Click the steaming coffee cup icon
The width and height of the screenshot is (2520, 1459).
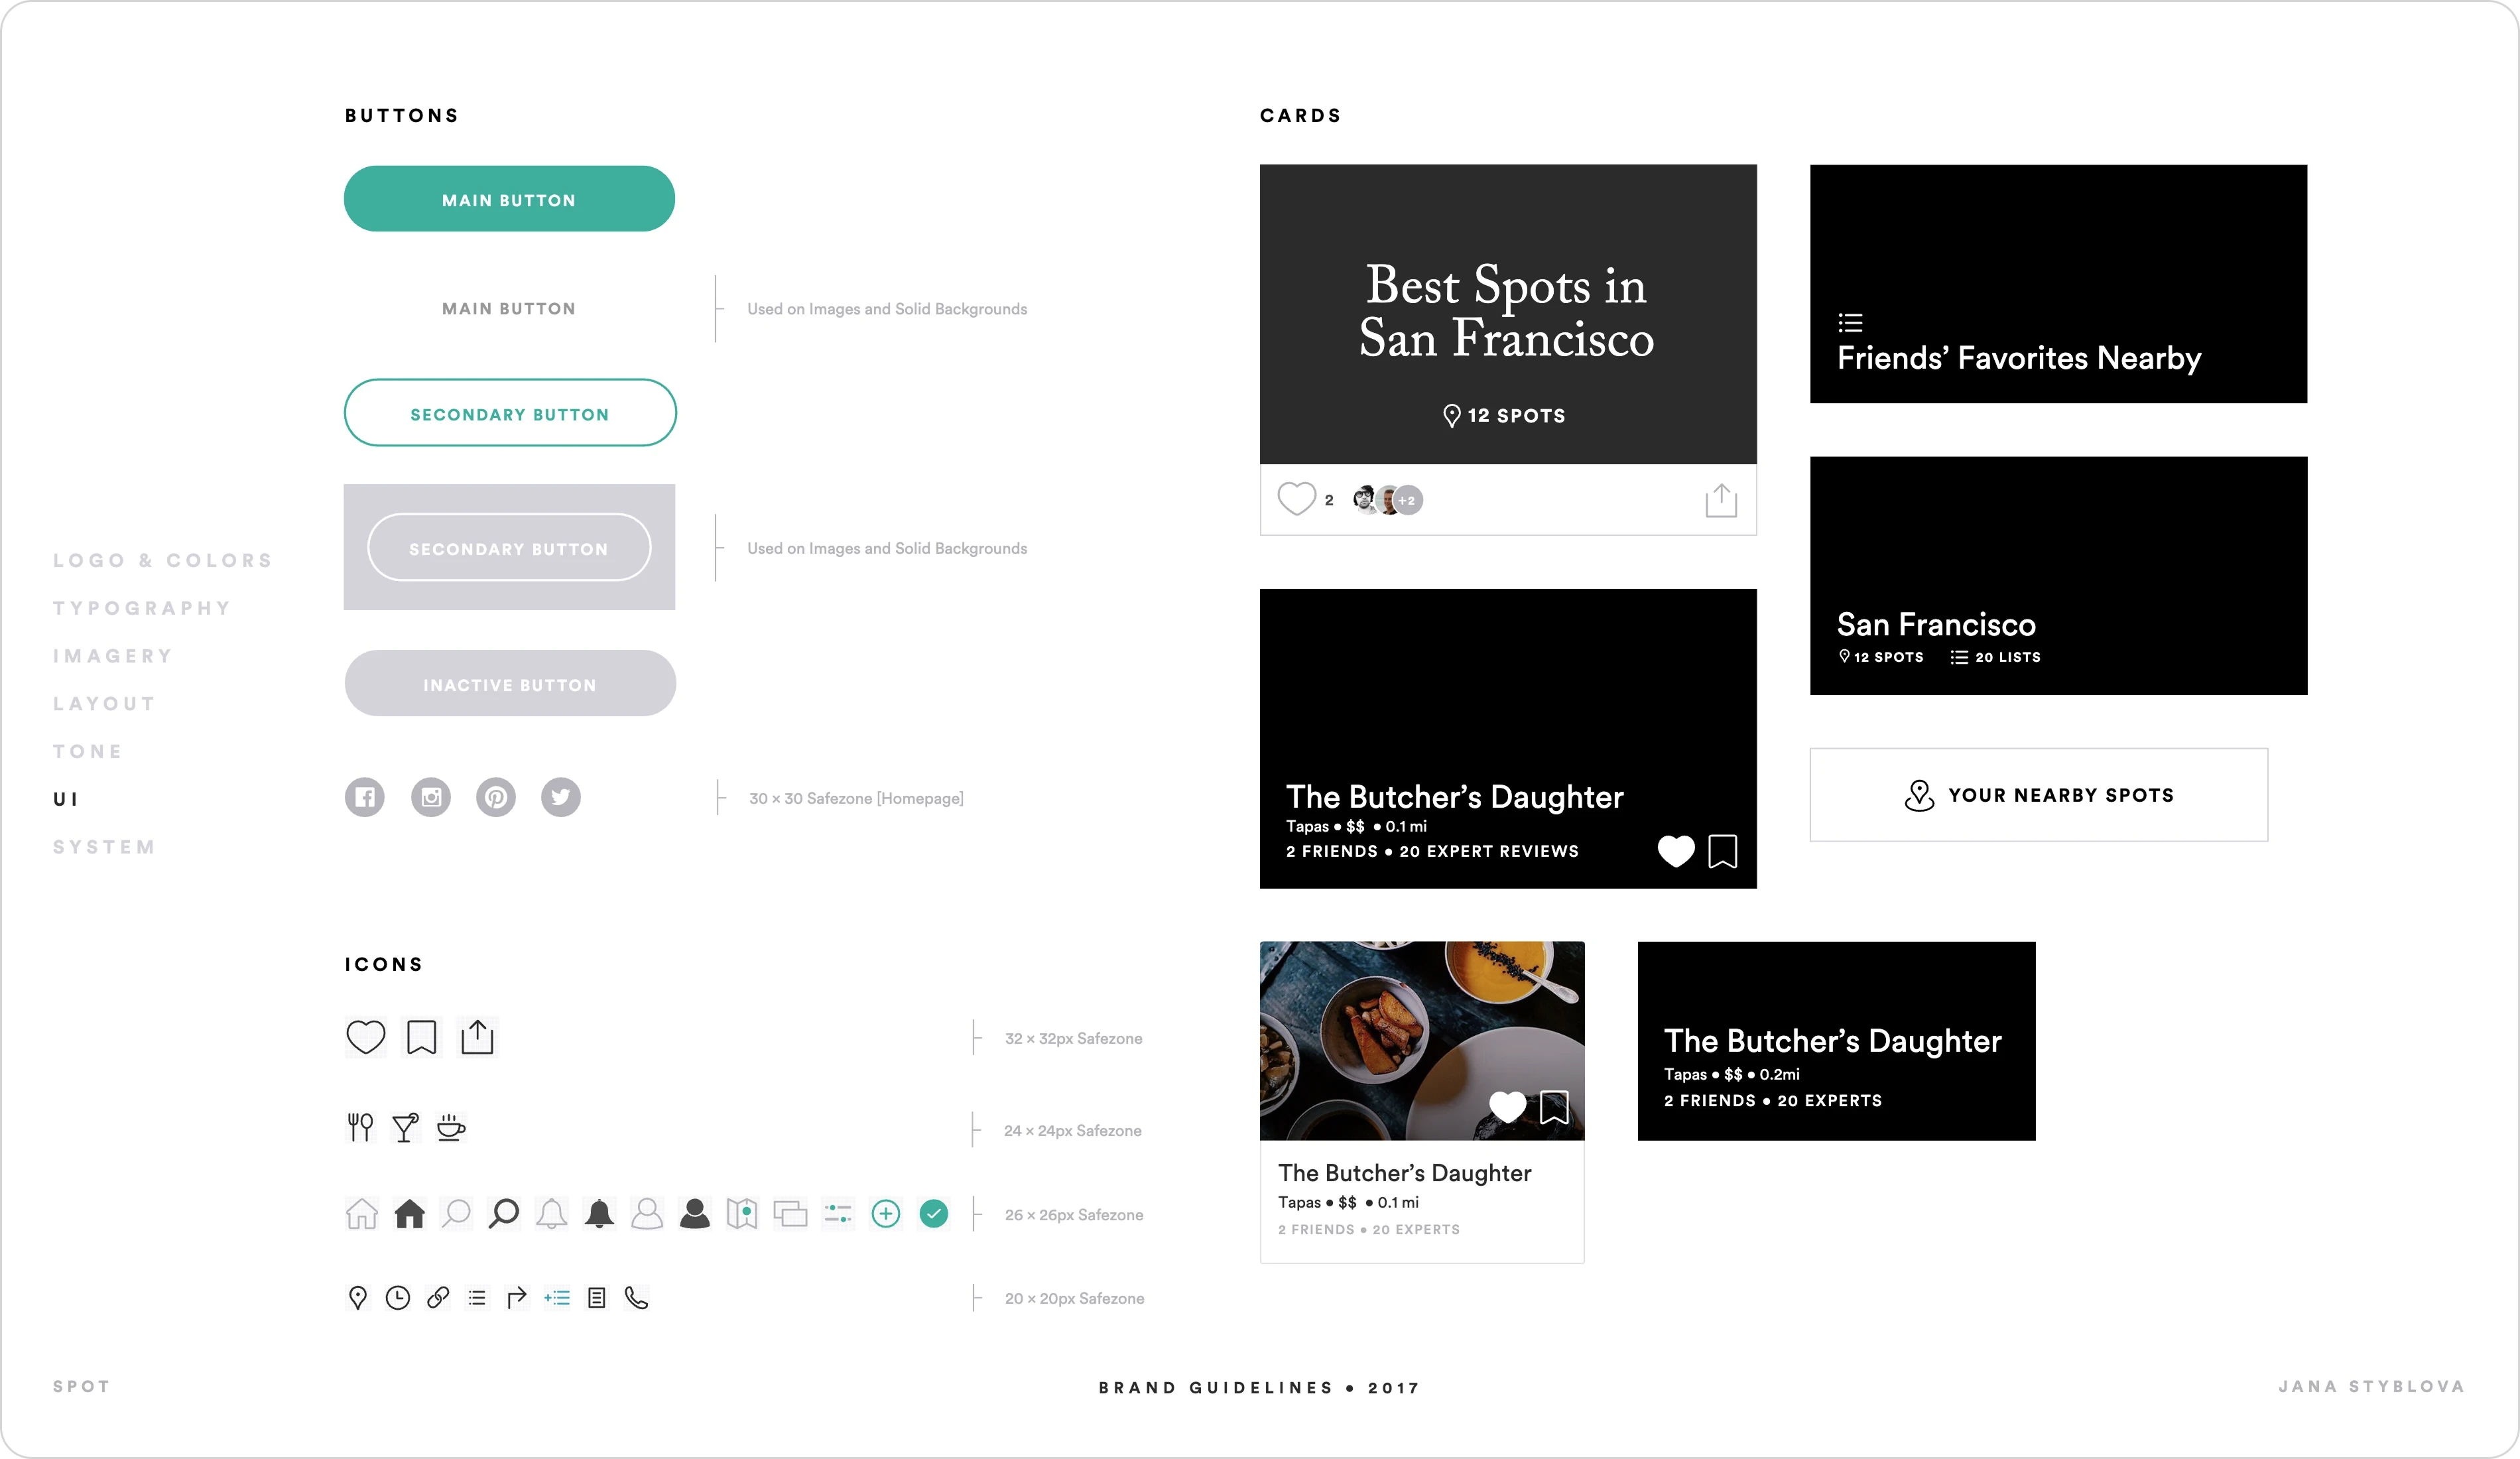(451, 1128)
